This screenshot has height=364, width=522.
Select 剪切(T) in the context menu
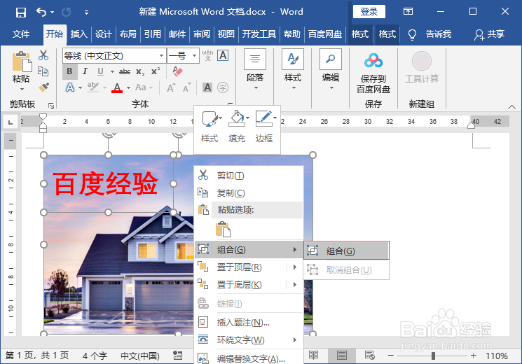(249, 175)
